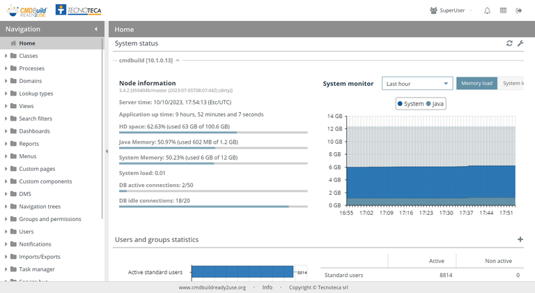Image resolution: width=535 pixels, height=293 pixels.
Task: Click the DMS folder icon
Action: click(13, 194)
